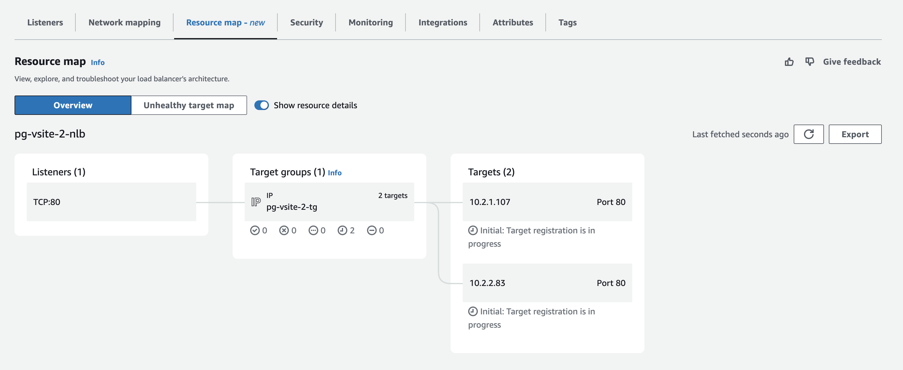Open the Monitoring tab

point(370,22)
